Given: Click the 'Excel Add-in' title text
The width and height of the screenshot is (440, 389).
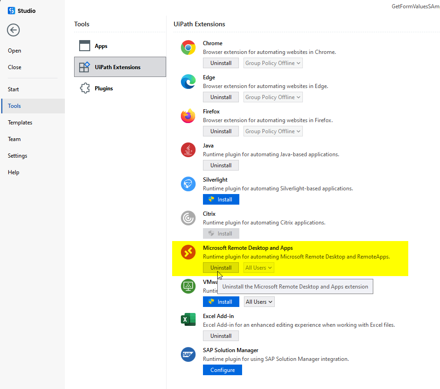Looking at the screenshot, I should point(218,316).
